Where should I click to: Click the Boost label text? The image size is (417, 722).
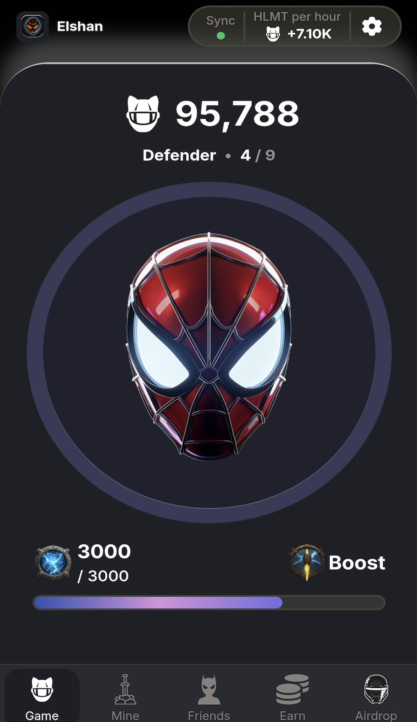pos(357,563)
